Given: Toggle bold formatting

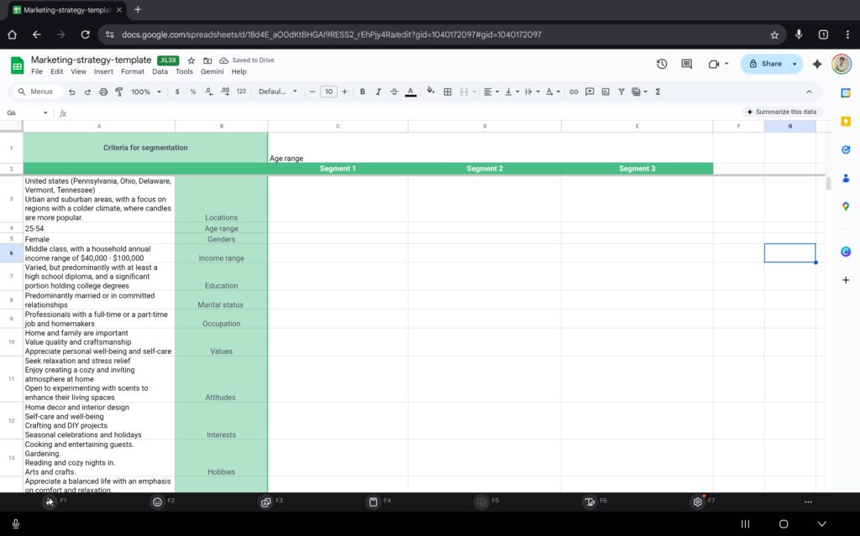Looking at the screenshot, I should pyautogui.click(x=363, y=91).
